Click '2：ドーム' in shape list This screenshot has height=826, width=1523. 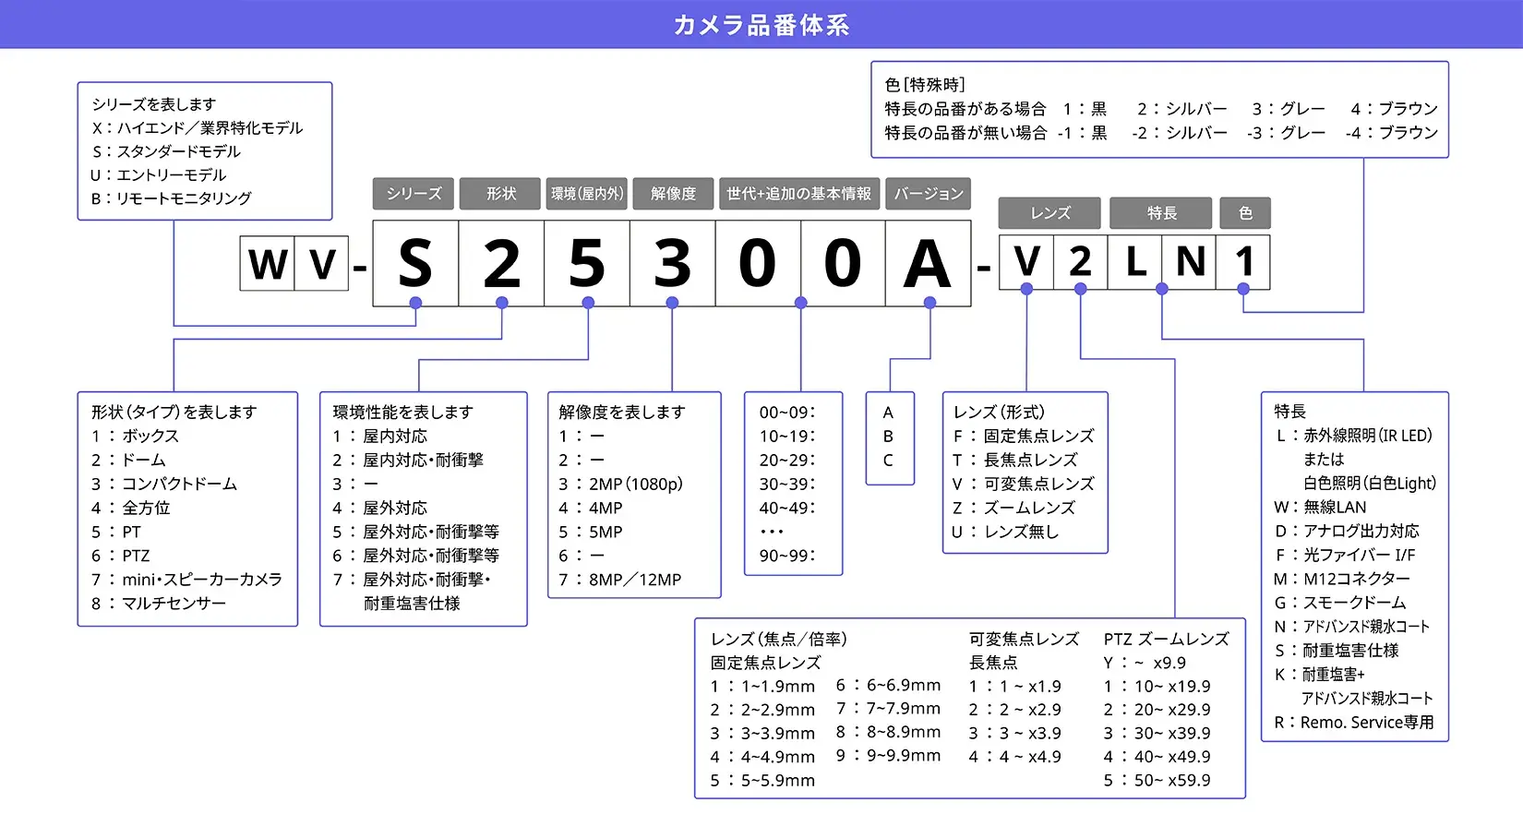[128, 460]
